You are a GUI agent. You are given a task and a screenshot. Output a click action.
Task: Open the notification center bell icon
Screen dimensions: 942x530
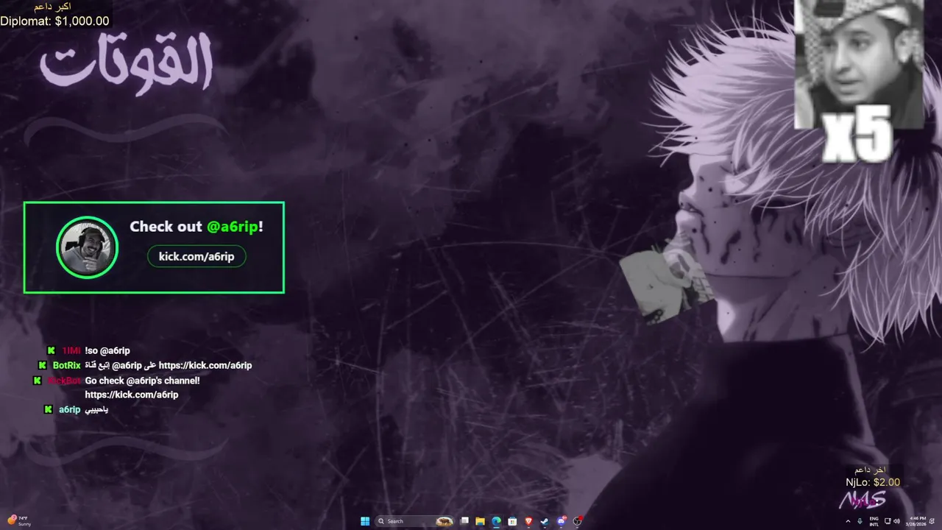point(932,521)
